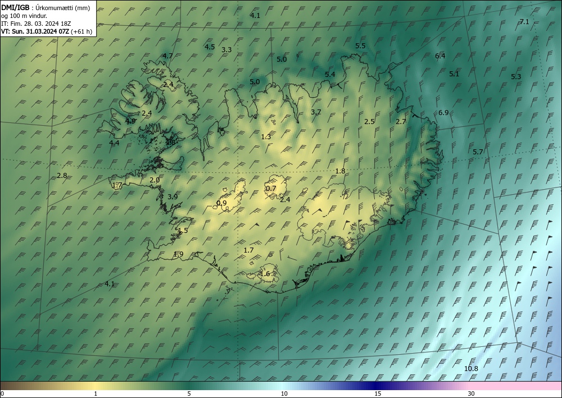Click the 0.7 value on the glacier
The height and width of the screenshot is (398, 562).
(x=271, y=189)
